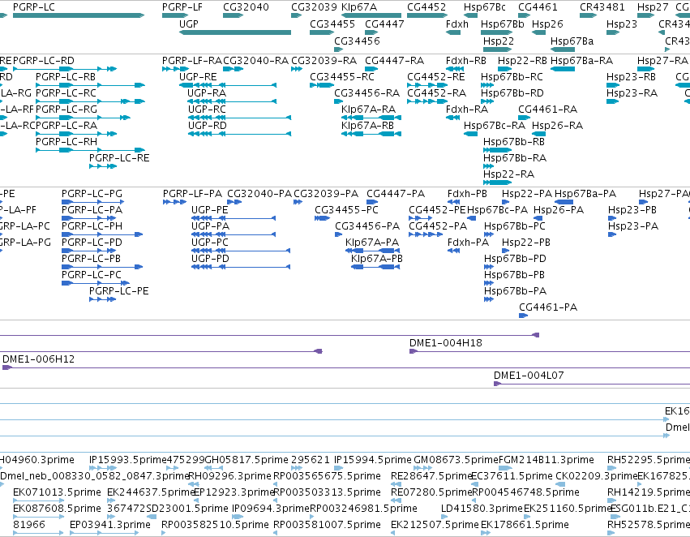The image size is (690, 537).
Task: Click protein Klp67A-PB label
Action: point(377,259)
